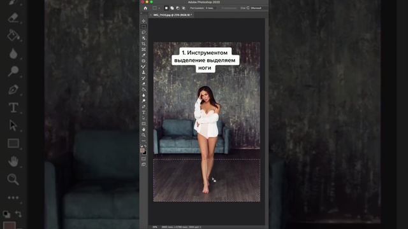The width and height of the screenshot is (408, 229).
Task: Choose Add to selection mode
Action: point(172,8)
